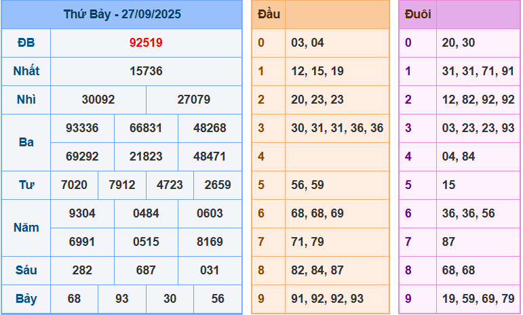Select fifth prize number 0484
Image resolution: width=523 pixels, height=315 pixels.
(x=146, y=213)
